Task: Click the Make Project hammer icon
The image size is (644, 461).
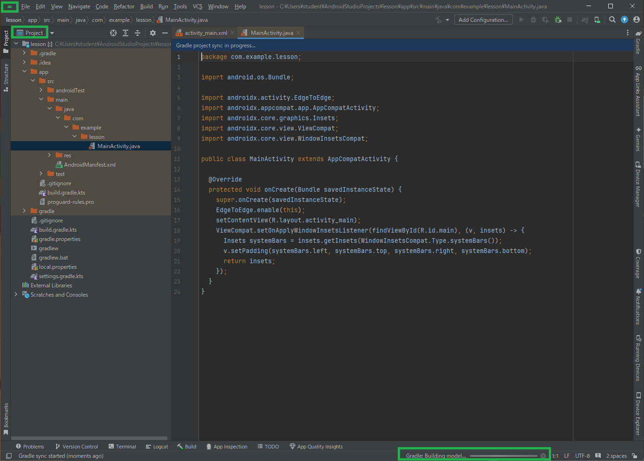Action: [439, 20]
